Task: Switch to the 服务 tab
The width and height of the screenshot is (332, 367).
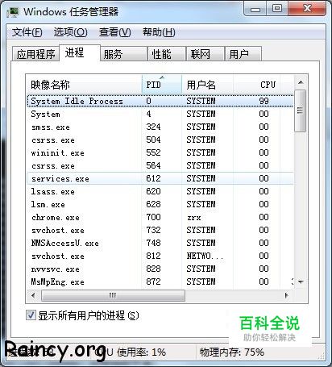Action: coord(123,54)
